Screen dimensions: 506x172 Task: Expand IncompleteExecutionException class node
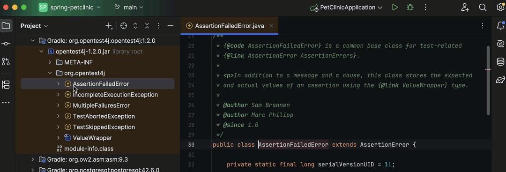pos(59,95)
